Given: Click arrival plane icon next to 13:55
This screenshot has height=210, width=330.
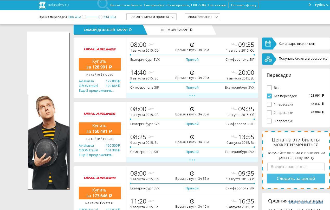Looking at the screenshot, I should tap(234, 137).
